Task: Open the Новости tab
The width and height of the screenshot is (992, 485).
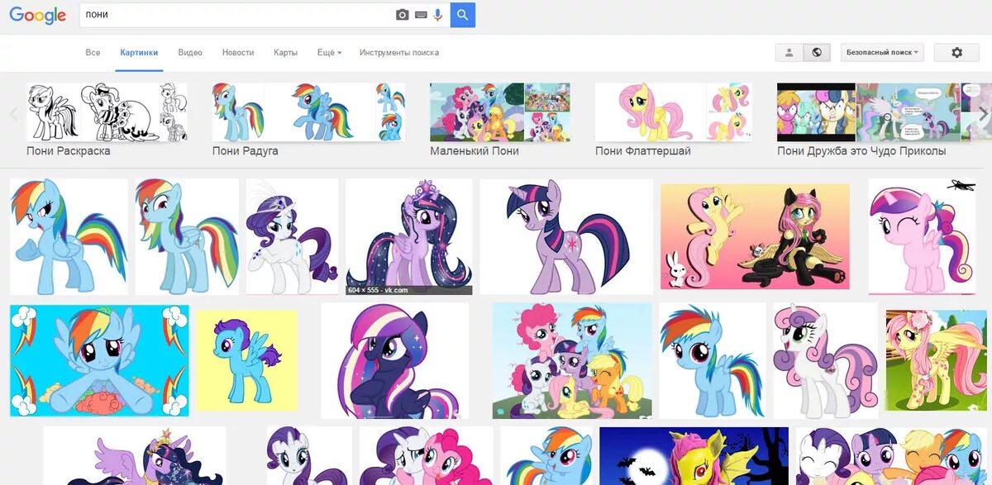Action: click(x=238, y=53)
